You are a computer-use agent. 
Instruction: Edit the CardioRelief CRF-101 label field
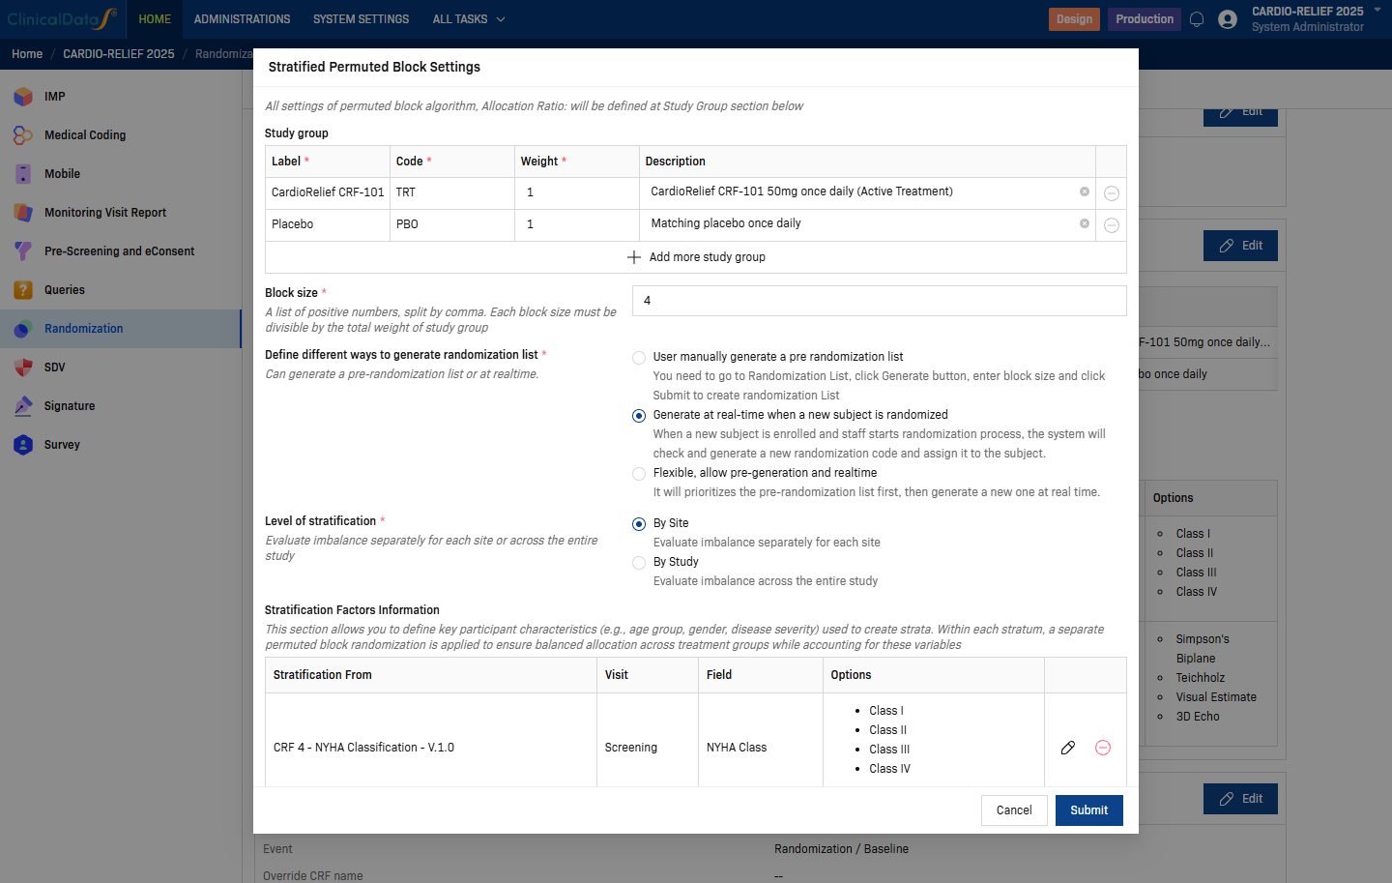pyautogui.click(x=328, y=192)
